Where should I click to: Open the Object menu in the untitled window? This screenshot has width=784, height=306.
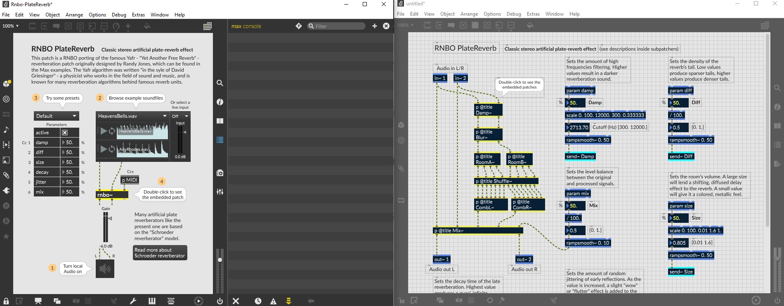pos(447,14)
